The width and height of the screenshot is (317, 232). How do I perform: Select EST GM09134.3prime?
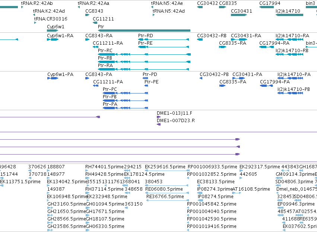click(x=295, y=174)
